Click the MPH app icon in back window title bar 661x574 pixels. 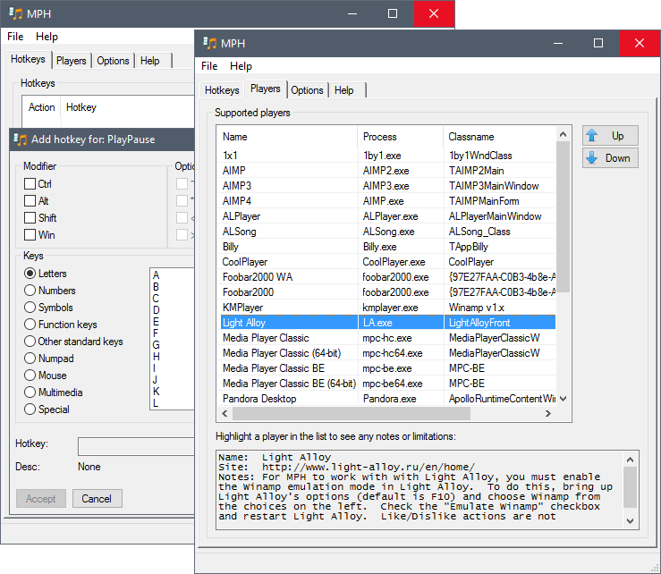[x=15, y=13]
